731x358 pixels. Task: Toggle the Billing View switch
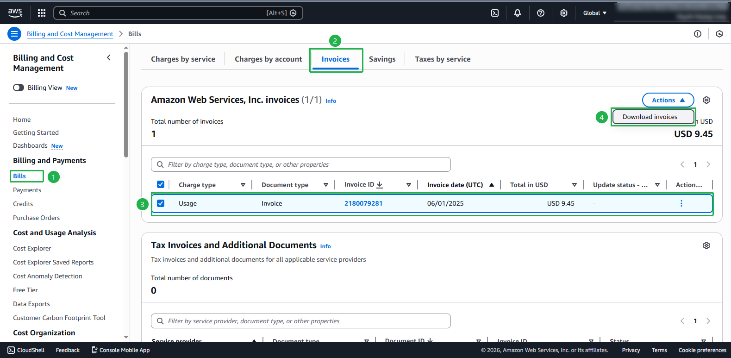19,88
